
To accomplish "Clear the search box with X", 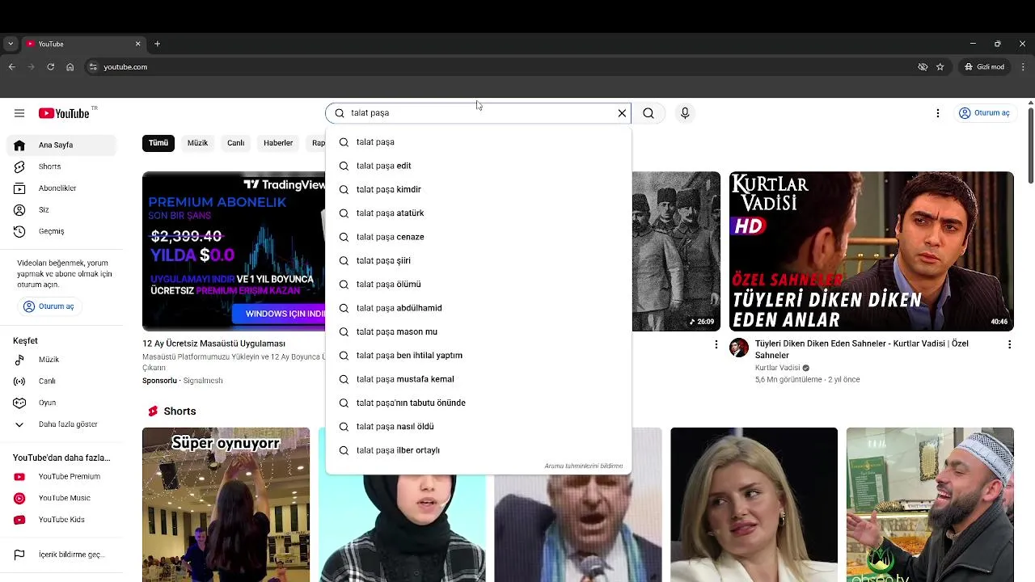I will point(622,113).
